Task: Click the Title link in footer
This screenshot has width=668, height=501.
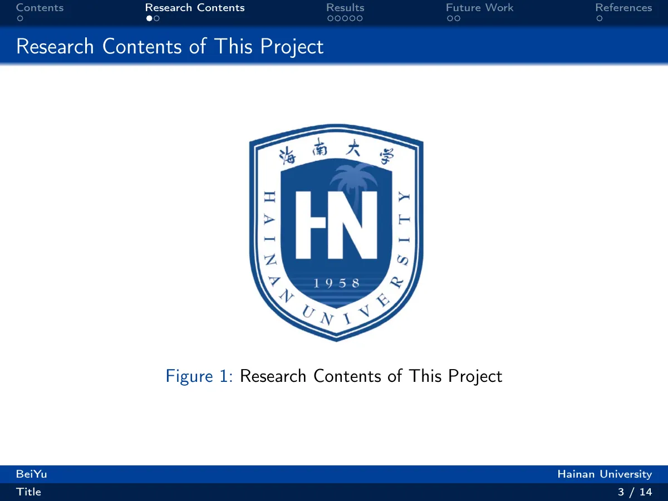Action: point(28,492)
